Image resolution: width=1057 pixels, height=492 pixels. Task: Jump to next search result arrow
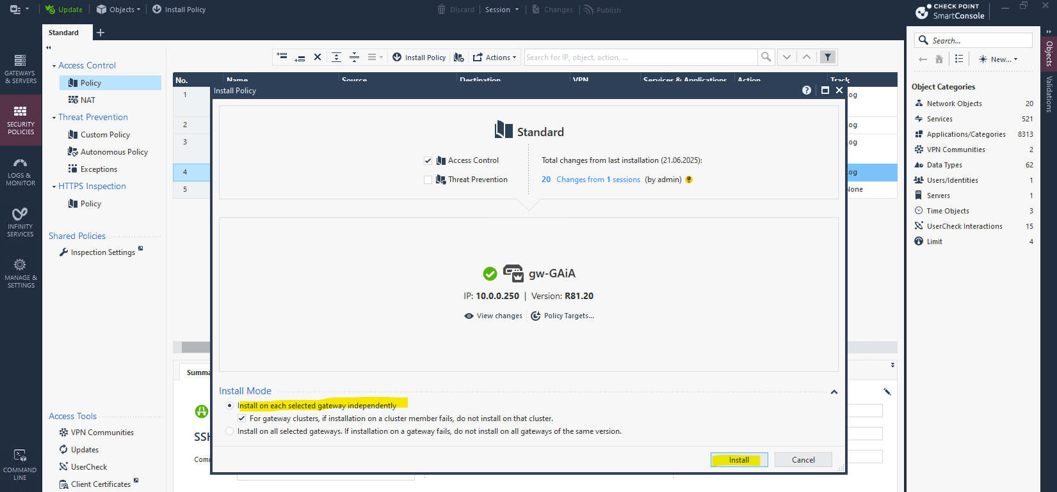[787, 57]
